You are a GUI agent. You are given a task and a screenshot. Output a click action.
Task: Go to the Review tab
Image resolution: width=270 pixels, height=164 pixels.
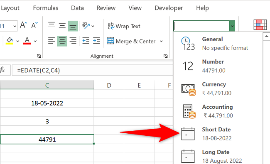[106, 8]
